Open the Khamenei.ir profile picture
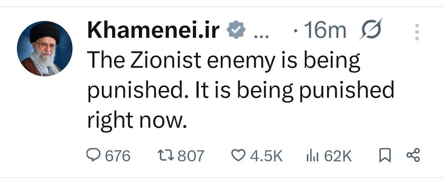The height and width of the screenshot is (186, 445). point(44,49)
